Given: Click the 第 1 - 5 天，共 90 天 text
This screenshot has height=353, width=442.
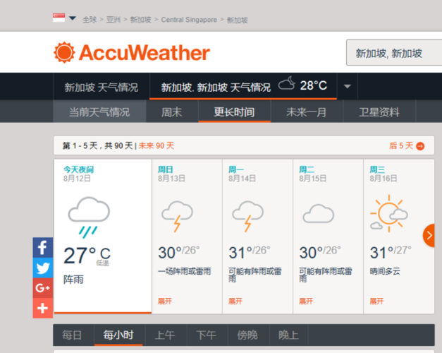Looking at the screenshot, I should (97, 145).
